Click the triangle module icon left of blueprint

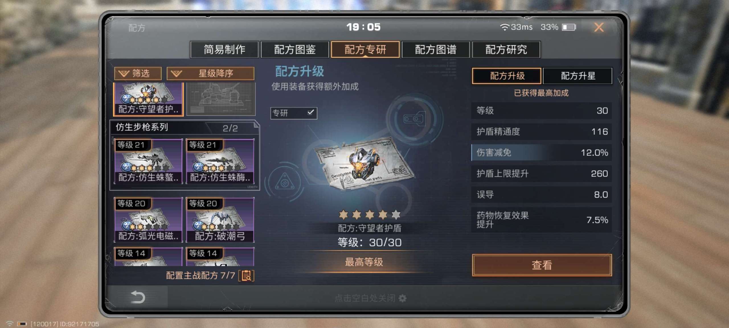[284, 181]
